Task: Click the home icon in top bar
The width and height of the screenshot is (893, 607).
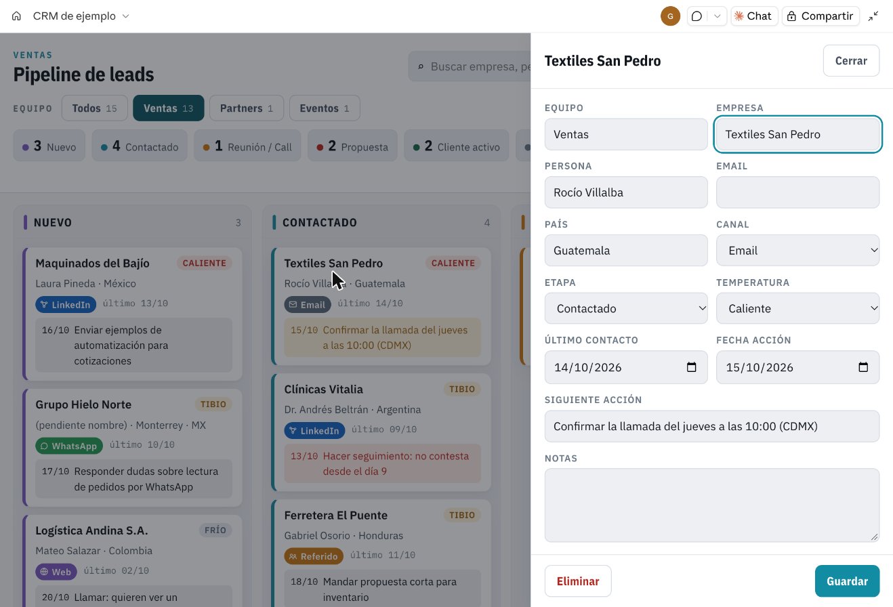Action: (x=17, y=16)
